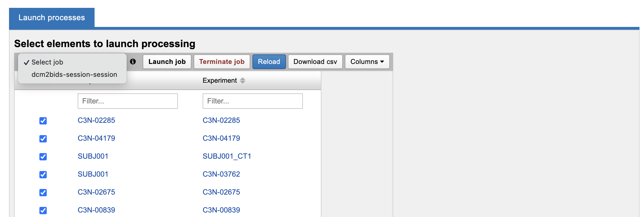The image size is (644, 217).
Task: Uncheck the C3N-02675 row checkbox
Action: pos(43,193)
